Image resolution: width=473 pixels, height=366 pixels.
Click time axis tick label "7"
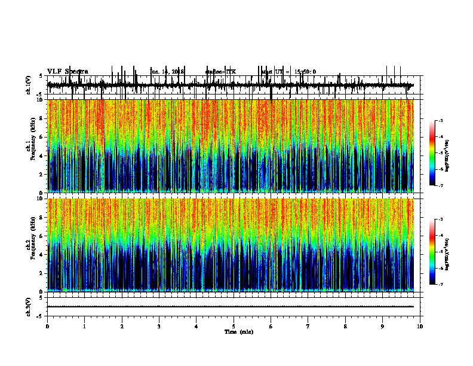[308, 327]
